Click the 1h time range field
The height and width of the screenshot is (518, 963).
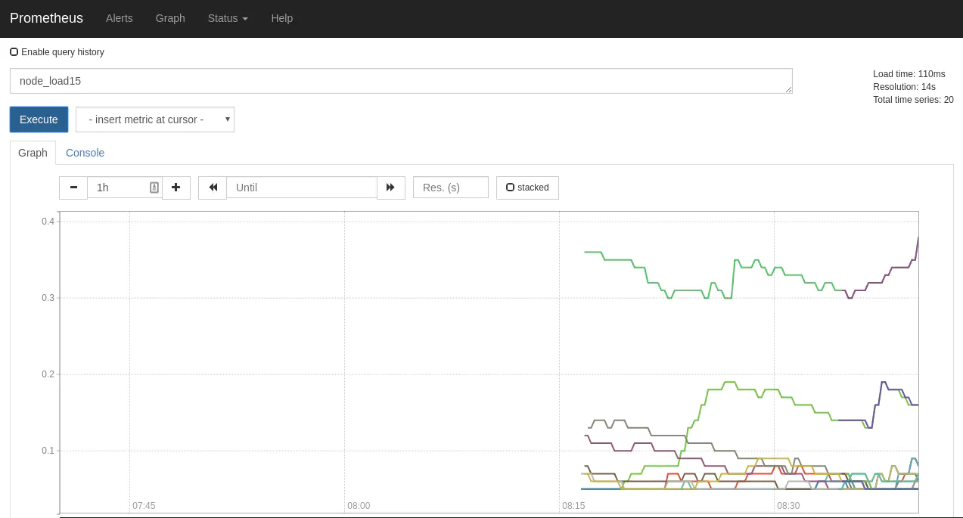point(120,188)
